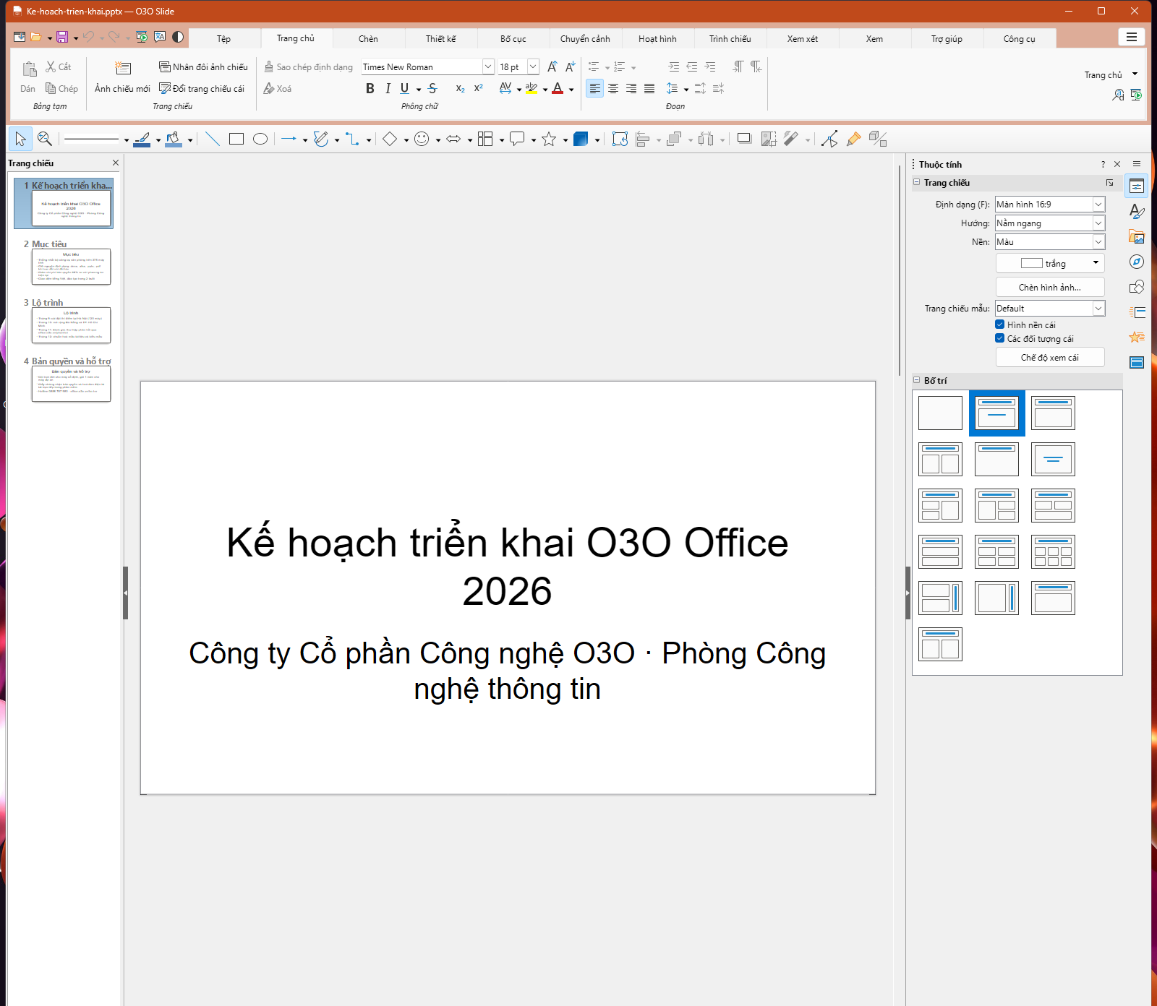
Task: Toggle right-aligned paragraph
Action: [x=631, y=88]
